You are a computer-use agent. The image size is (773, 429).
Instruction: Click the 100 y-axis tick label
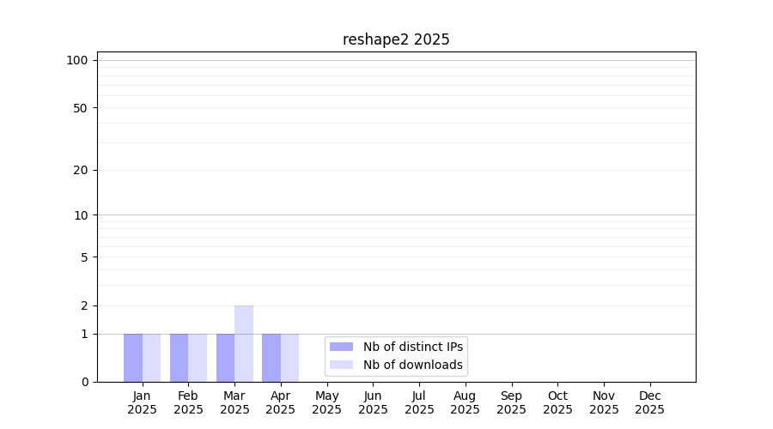click(77, 60)
